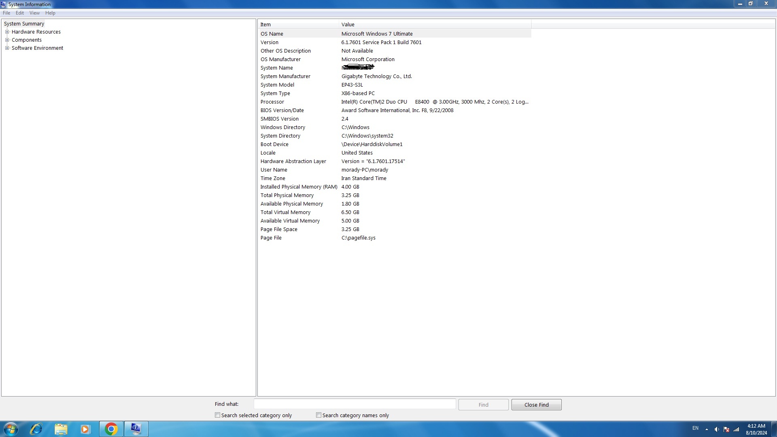This screenshot has width=777, height=437.
Task: Open the File menu
Action: tap(6, 13)
